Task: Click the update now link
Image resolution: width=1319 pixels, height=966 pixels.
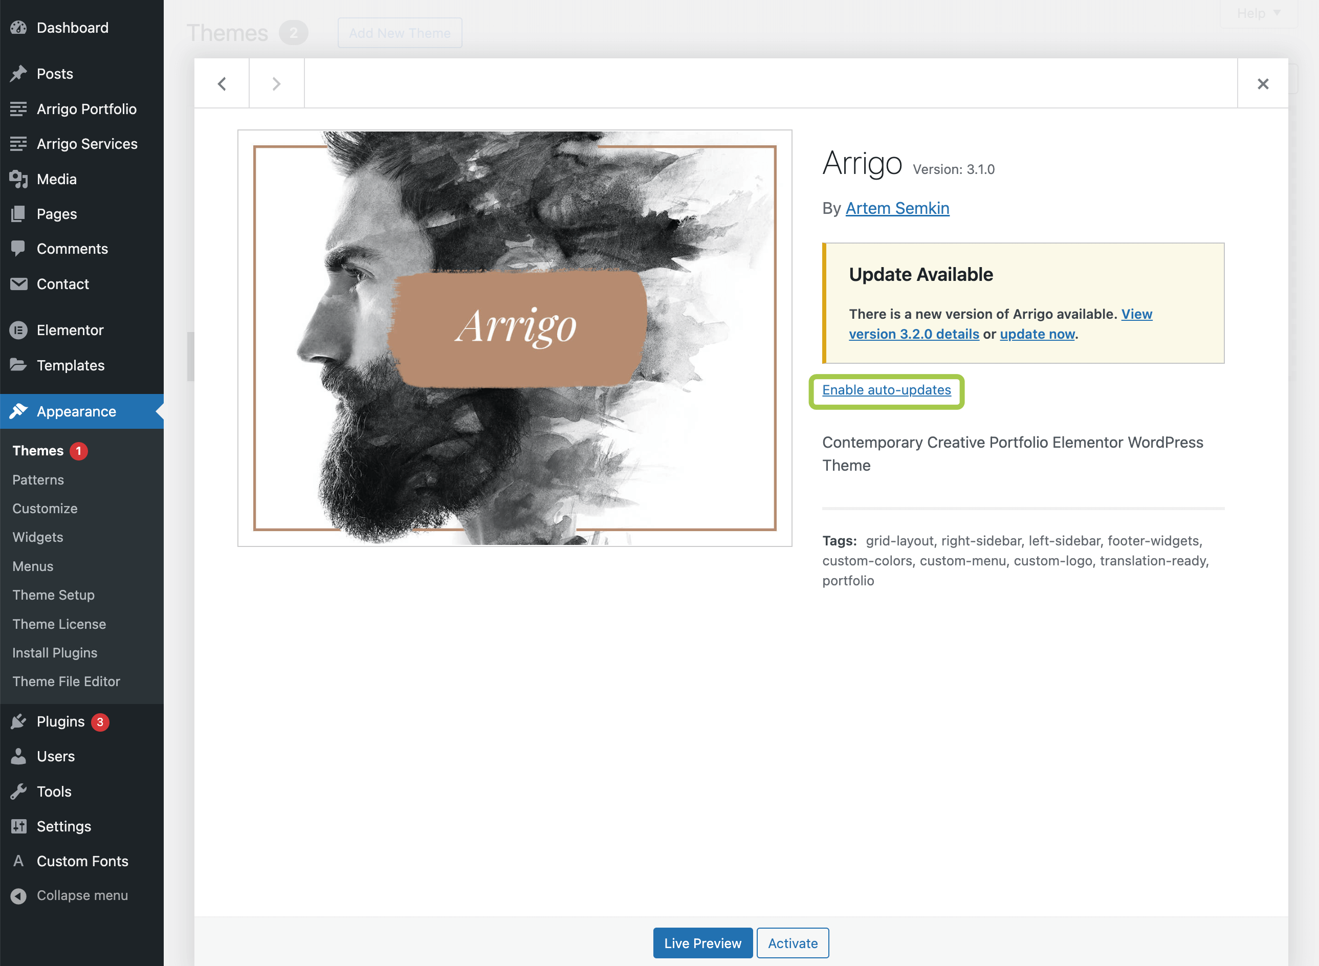Action: pyautogui.click(x=1037, y=334)
